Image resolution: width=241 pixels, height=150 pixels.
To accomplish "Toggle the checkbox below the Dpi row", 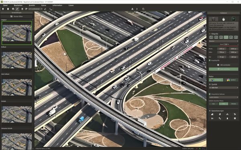I will pos(210,60).
